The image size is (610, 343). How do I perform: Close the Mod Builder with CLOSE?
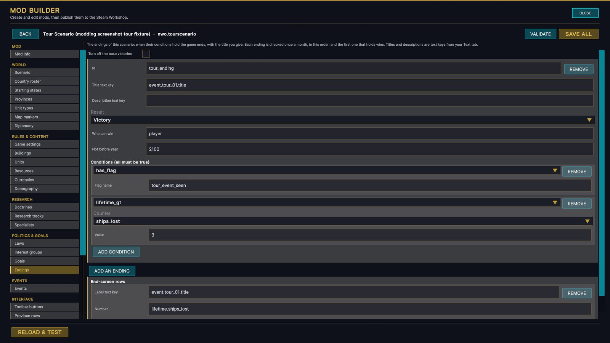pyautogui.click(x=585, y=13)
